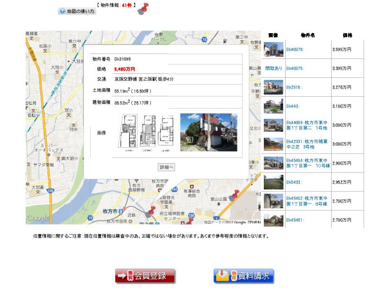The width and height of the screenshot is (379, 299).
Task: Click the 枚方市 station icon on the map
Action: coord(121,211)
